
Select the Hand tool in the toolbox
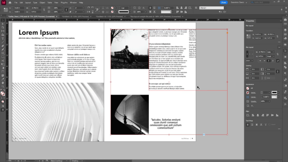pos(3,82)
